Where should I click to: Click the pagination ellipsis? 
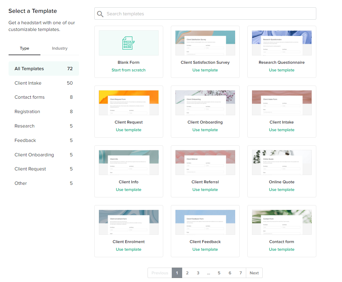tap(209, 273)
